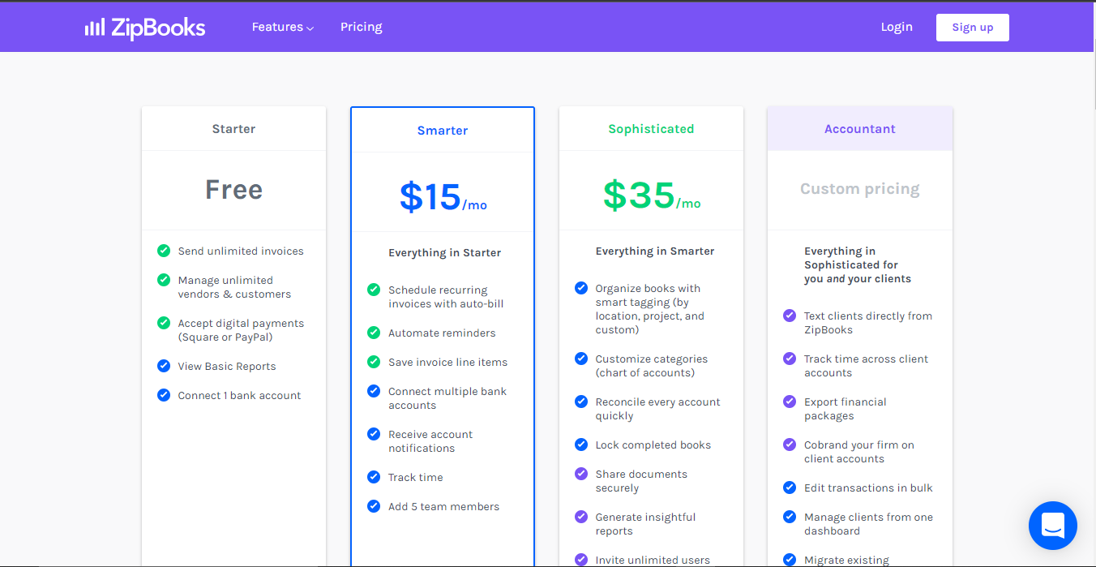Image resolution: width=1096 pixels, height=567 pixels.
Task: Click checkmark beside Connect 1 bank account
Action: point(164,395)
